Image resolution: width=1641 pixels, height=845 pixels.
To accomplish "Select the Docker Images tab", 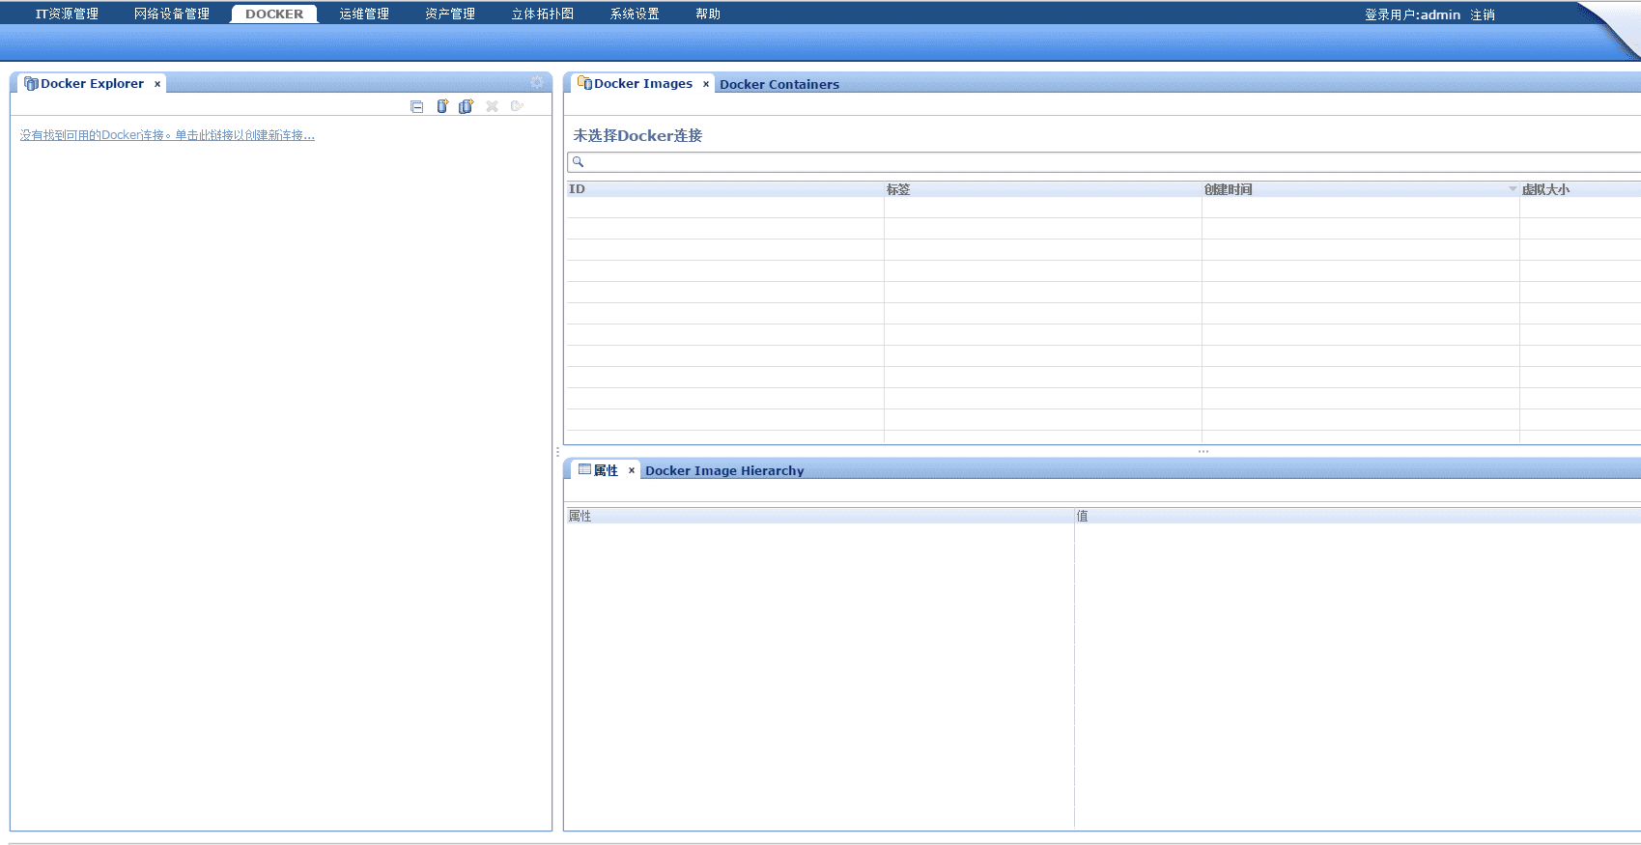I will 643,84.
